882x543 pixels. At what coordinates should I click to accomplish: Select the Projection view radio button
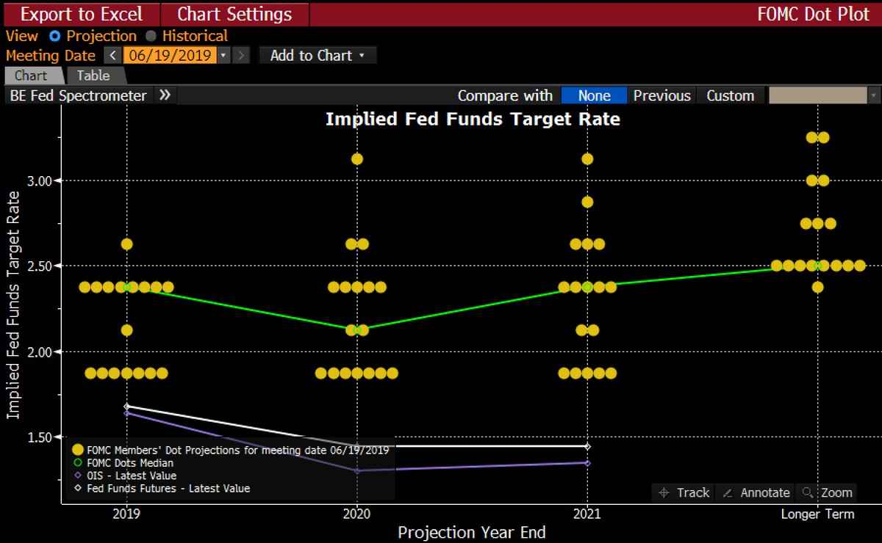click(54, 36)
